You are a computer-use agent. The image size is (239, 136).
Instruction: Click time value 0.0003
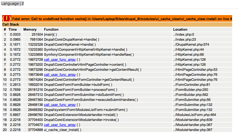tap(15, 35)
